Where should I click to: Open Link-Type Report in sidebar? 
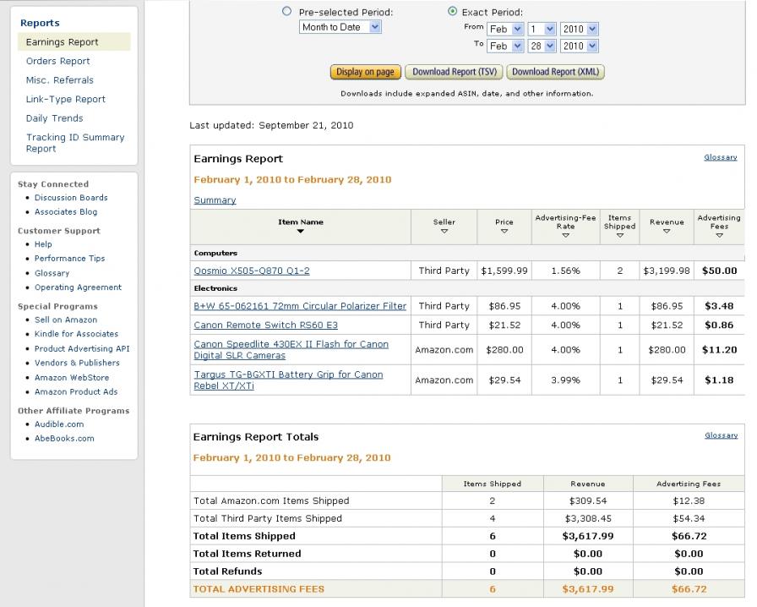point(66,99)
